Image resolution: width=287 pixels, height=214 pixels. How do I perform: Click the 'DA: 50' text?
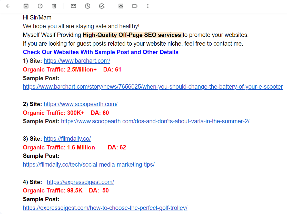pyautogui.click(x=99, y=190)
